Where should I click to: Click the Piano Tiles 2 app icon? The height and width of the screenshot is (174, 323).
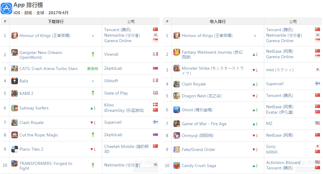[14, 149]
